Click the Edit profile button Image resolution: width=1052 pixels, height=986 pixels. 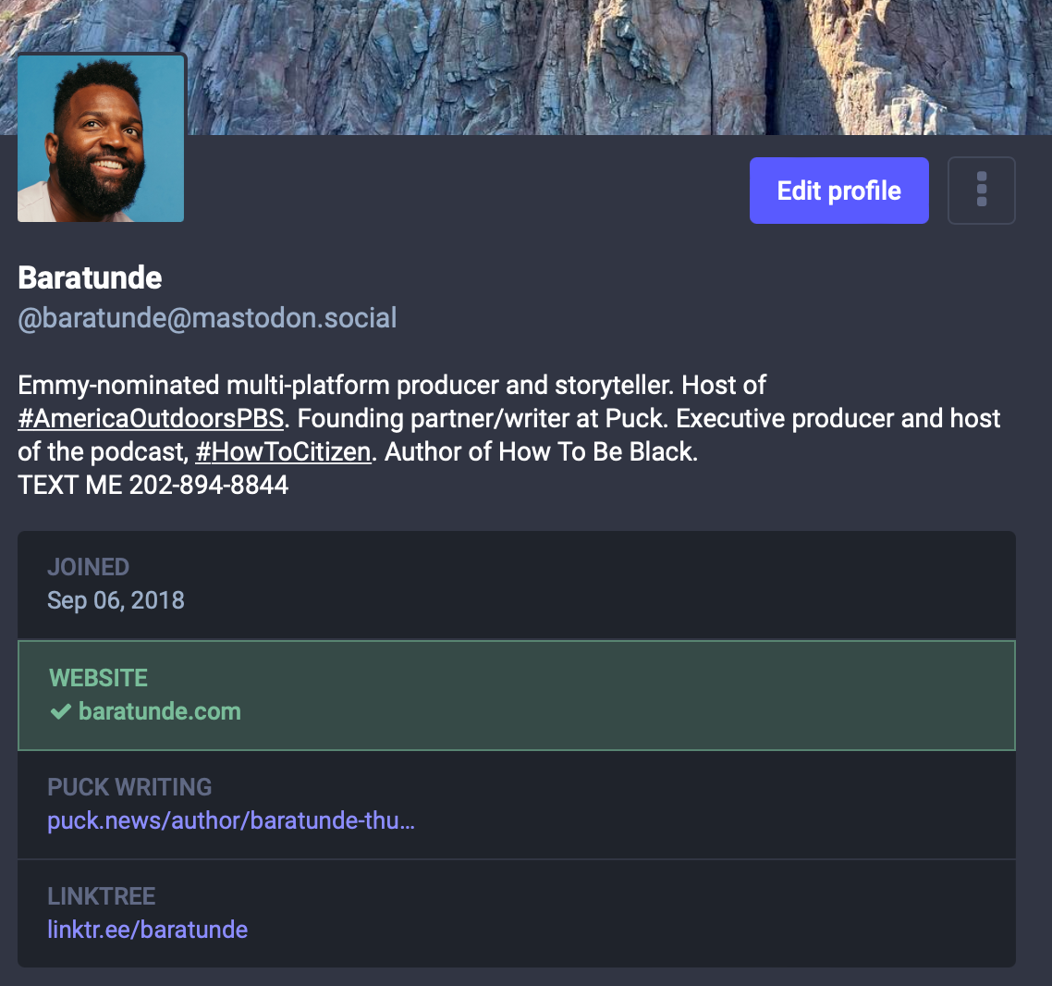(838, 191)
